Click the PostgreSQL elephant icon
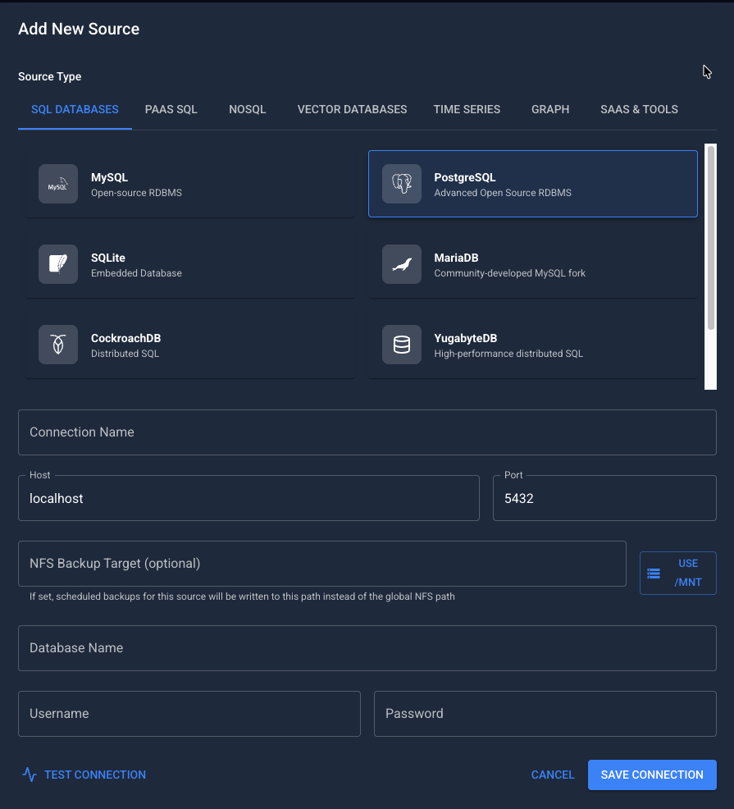The image size is (734, 809). (401, 184)
